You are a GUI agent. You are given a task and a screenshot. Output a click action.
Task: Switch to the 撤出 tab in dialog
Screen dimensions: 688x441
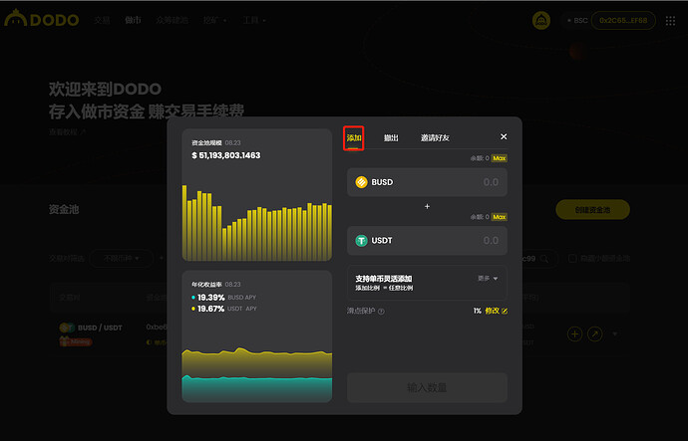coord(391,138)
